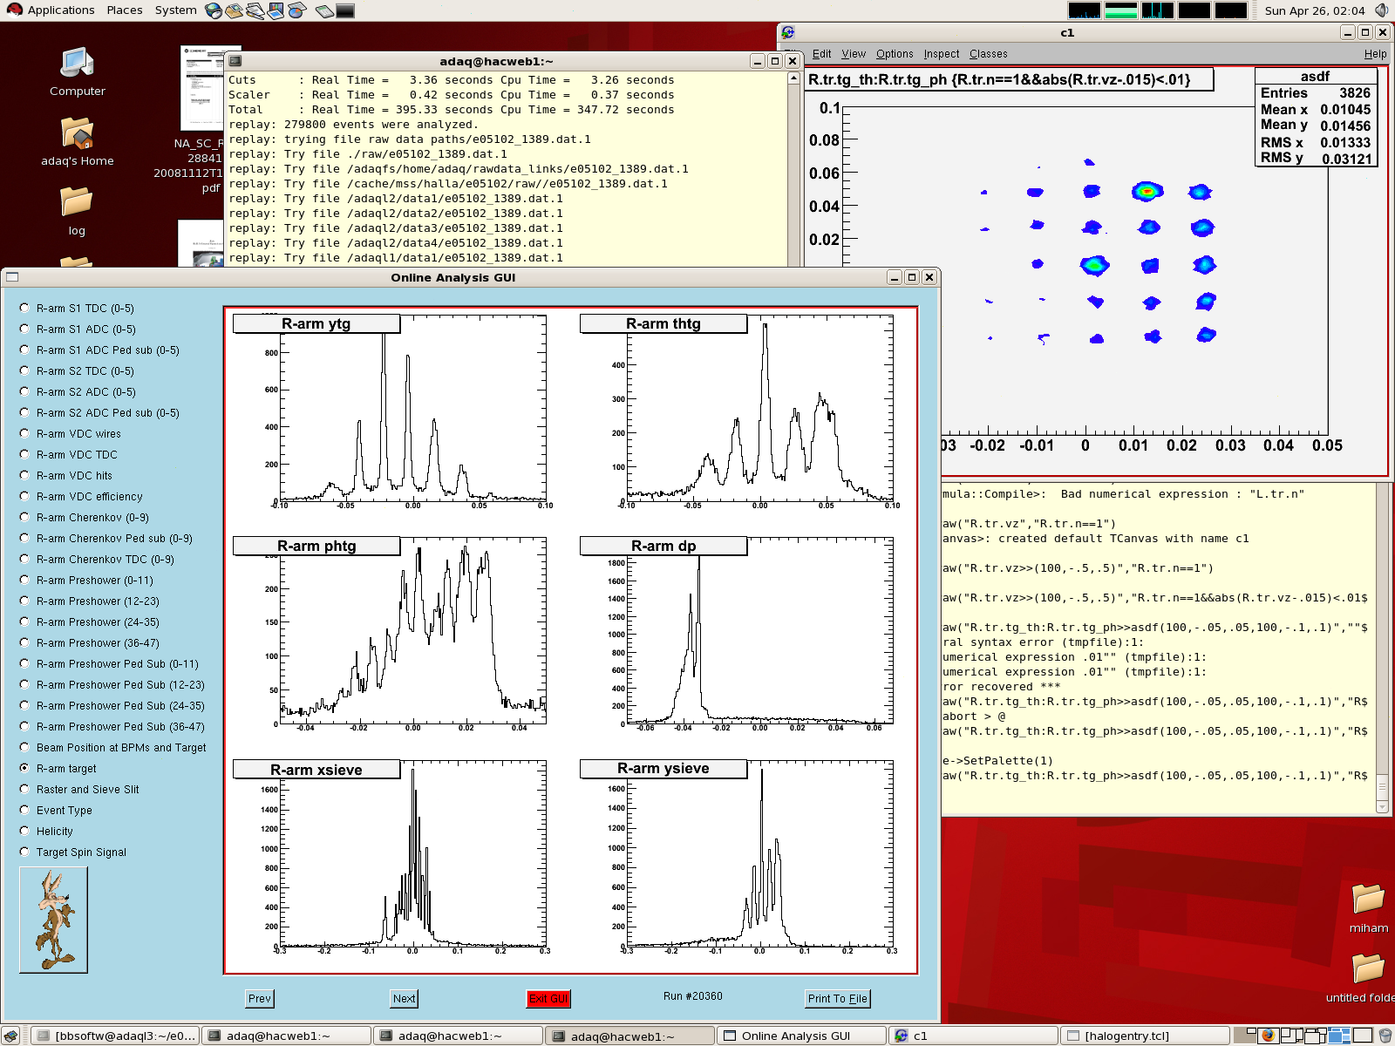Open the Edit menu in c1 canvas
This screenshot has height=1046, width=1395.
tap(821, 54)
